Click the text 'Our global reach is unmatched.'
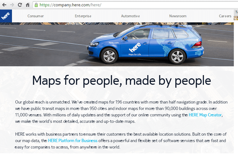The height and width of the screenshot is (158, 238). point(43,102)
